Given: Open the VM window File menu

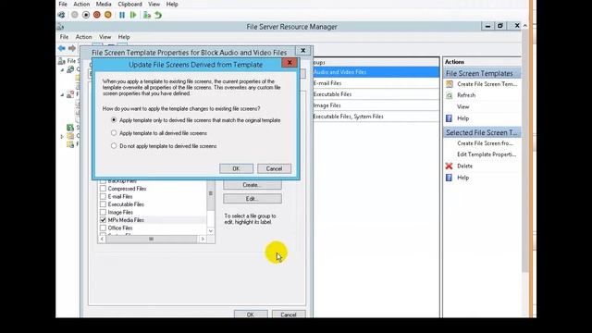Looking at the screenshot, I should pos(63,4).
